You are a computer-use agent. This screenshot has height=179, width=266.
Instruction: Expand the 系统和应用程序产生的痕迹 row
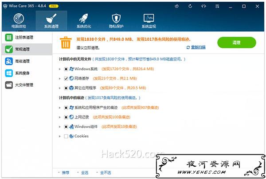(x=60, y=107)
